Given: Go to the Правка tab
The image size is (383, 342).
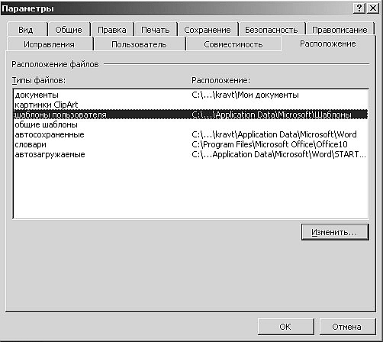Looking at the screenshot, I should click(112, 30).
